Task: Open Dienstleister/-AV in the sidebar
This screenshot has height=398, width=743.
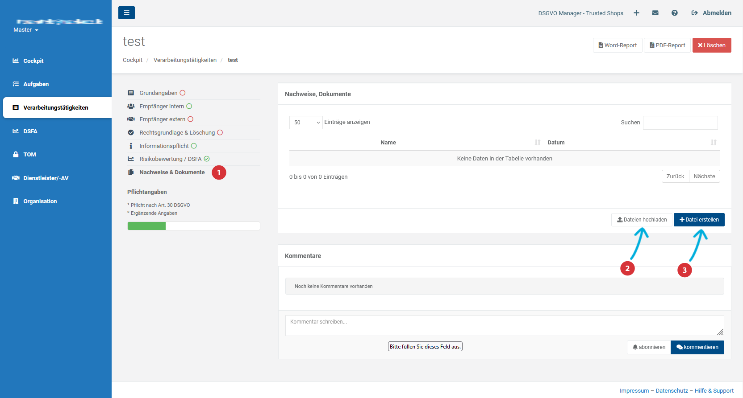Action: (x=46, y=178)
